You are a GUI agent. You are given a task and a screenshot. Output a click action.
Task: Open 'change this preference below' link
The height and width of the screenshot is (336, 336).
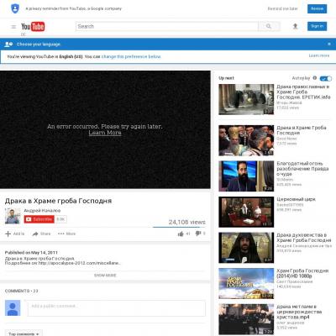[x=131, y=56]
